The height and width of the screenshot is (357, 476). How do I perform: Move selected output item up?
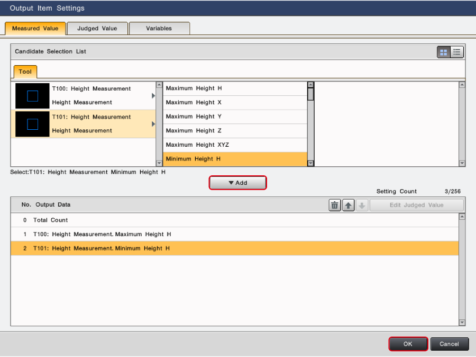[x=349, y=206]
